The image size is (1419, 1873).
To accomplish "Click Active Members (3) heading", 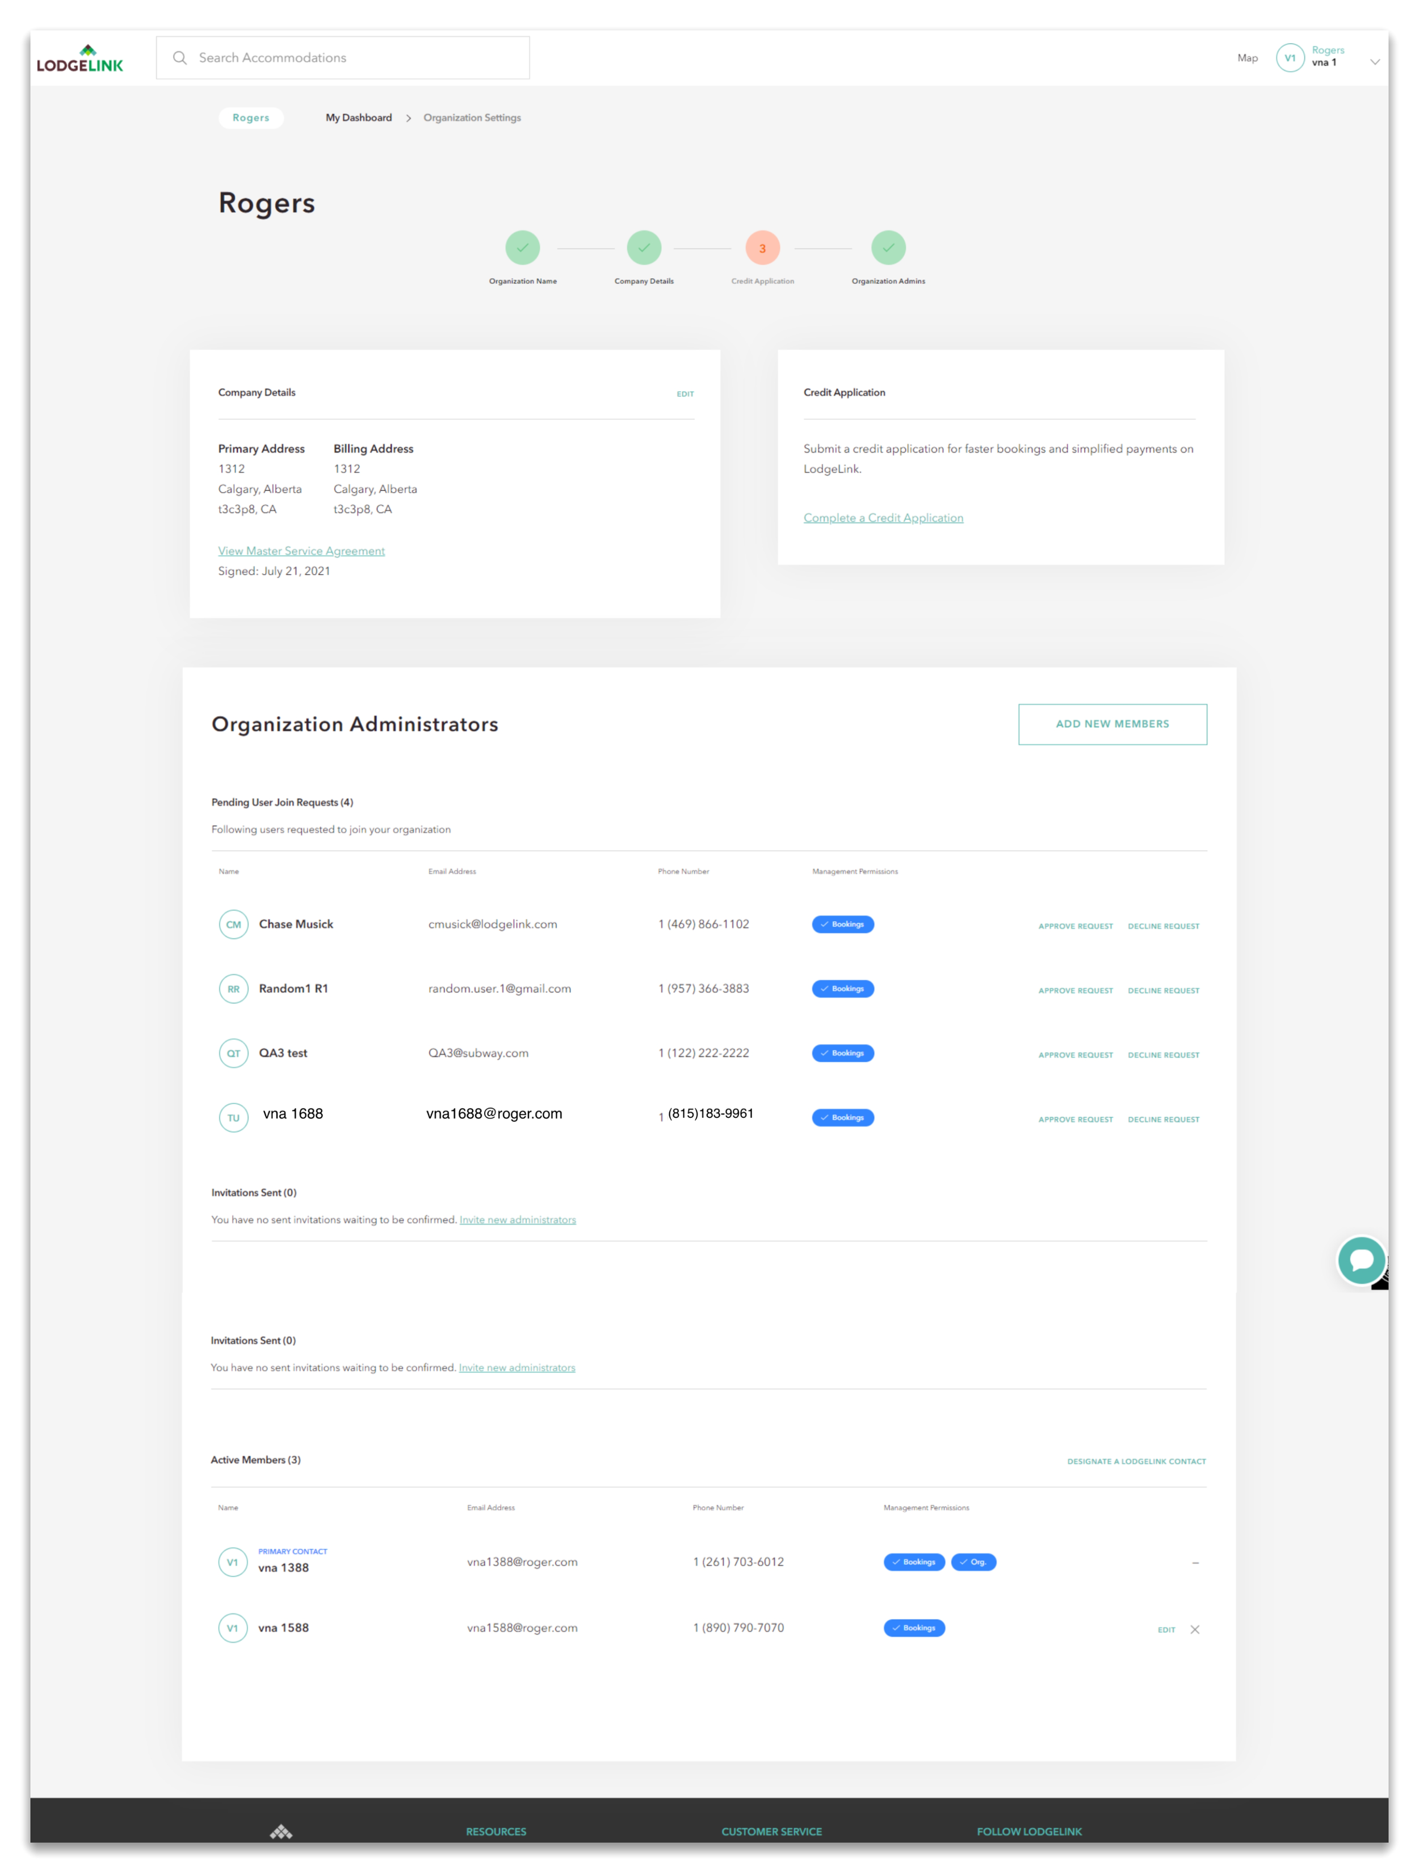I will (255, 1461).
